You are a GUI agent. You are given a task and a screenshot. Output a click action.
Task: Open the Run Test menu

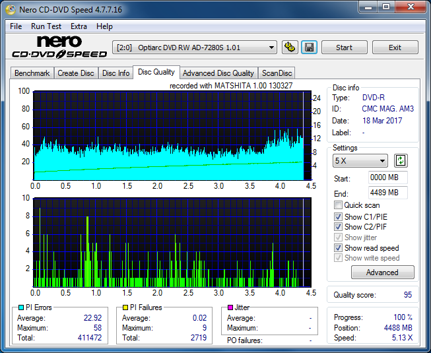point(46,26)
